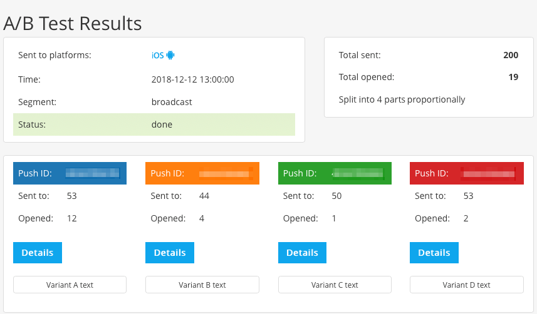Image resolution: width=537 pixels, height=314 pixels.
Task: Click the Opened value 4 in orange variant
Action: pos(201,218)
